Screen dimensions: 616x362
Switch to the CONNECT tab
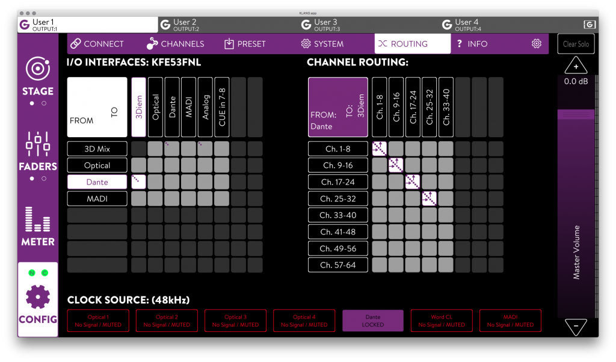[97, 43]
